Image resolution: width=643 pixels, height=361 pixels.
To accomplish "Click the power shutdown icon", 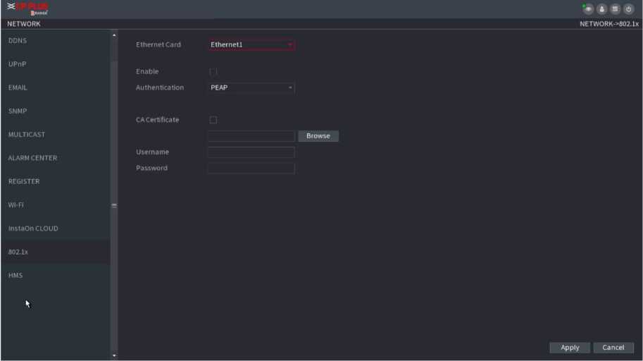I will click(x=629, y=9).
